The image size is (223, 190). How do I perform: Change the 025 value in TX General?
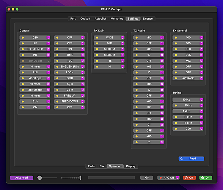coord(188,55)
